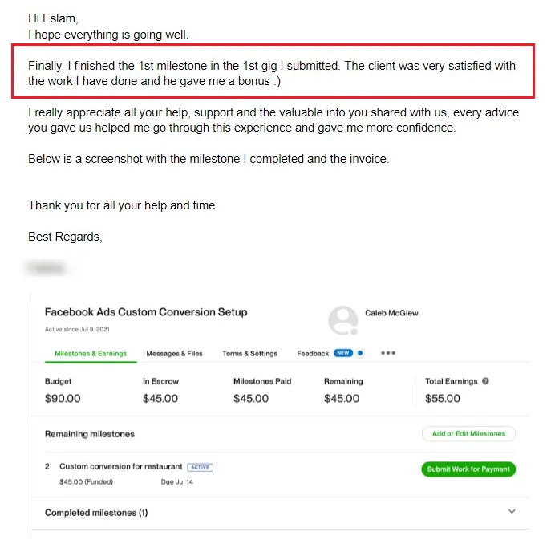
Task: Click the NEW badge beside Feedback
Action: 343,353
